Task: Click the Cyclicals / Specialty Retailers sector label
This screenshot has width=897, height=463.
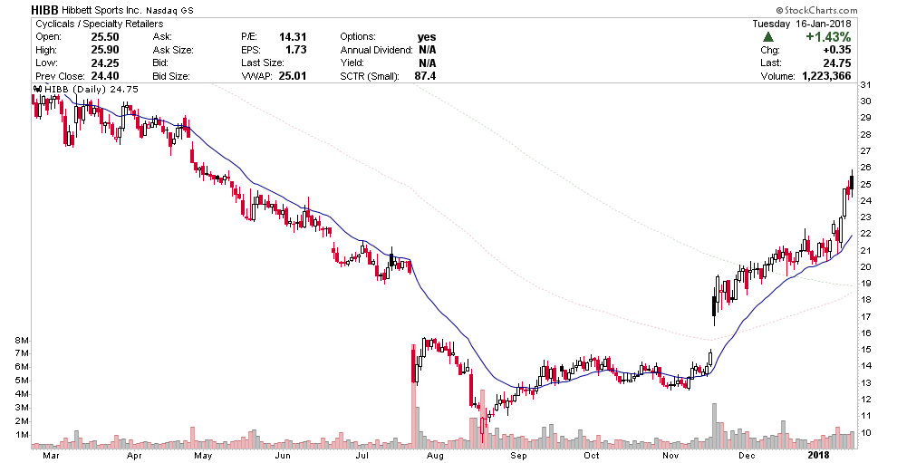Action: tap(99, 24)
